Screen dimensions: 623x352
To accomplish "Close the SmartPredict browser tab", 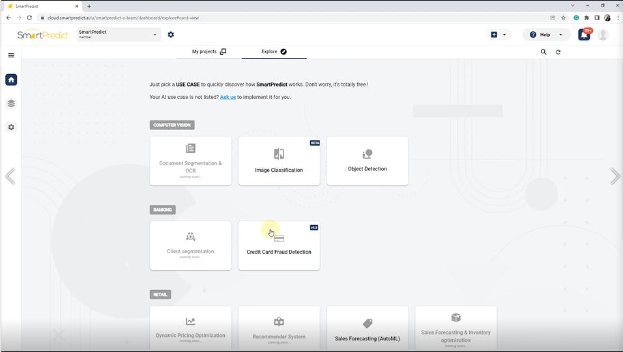I will point(77,7).
